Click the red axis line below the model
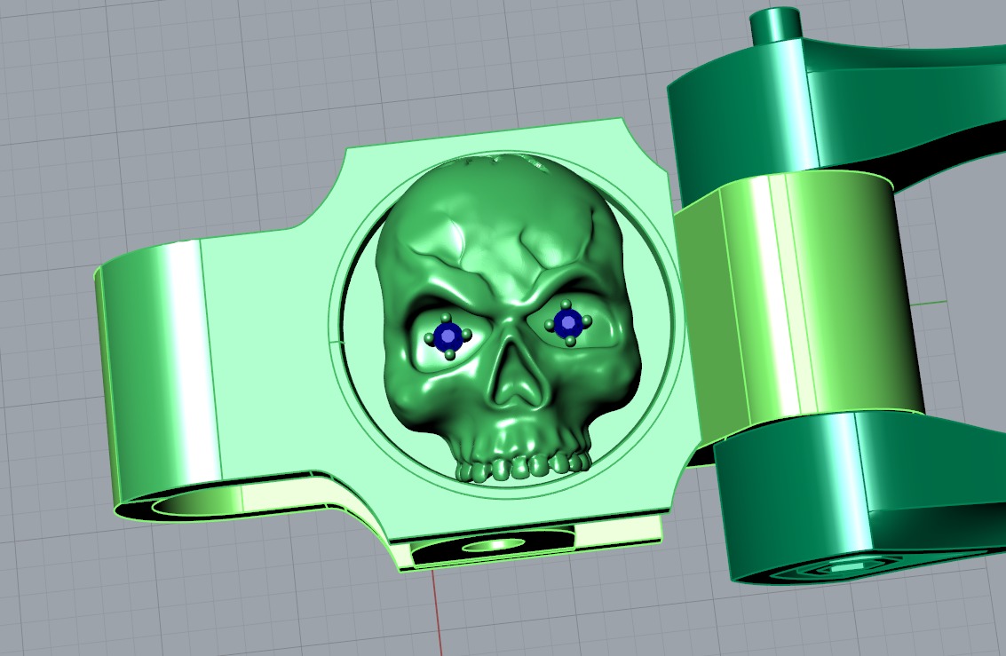Screen dimensions: 1006x656 pos(438,613)
